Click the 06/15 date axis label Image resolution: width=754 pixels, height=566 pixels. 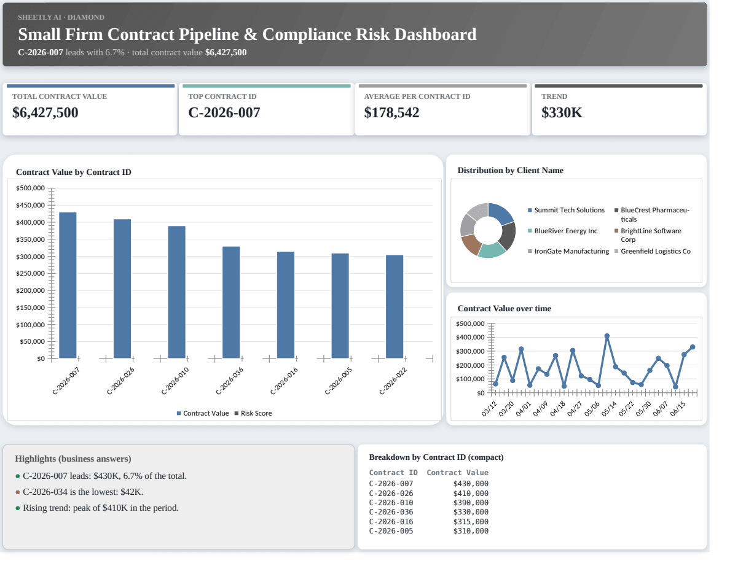pyautogui.click(x=679, y=409)
